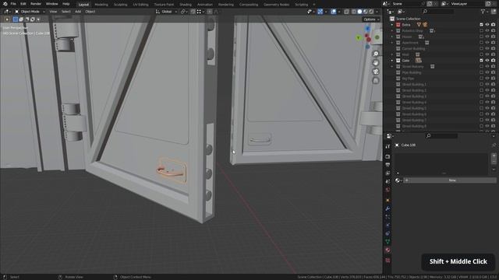Enable material preview shading
This screenshot has height=280, width=499.
click(x=366, y=12)
